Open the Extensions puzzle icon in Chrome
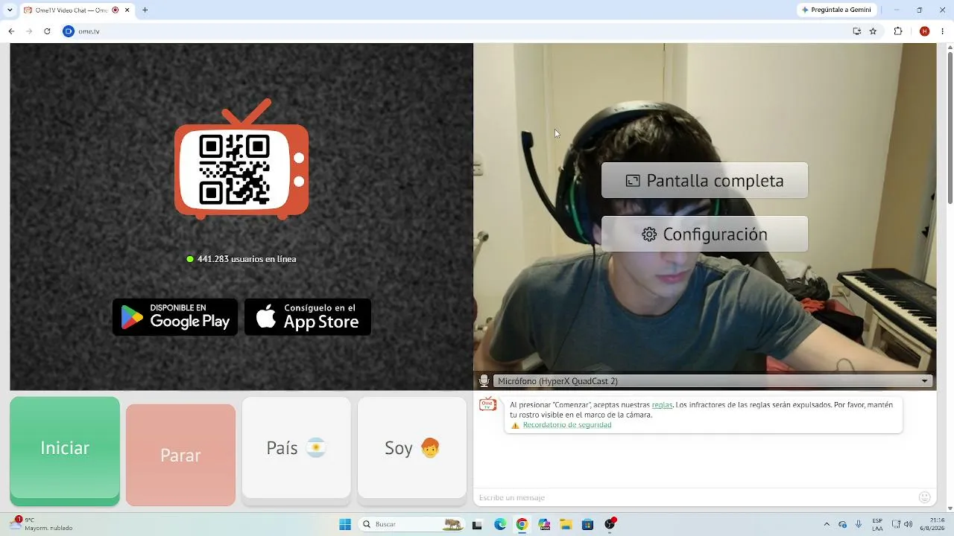 click(898, 31)
